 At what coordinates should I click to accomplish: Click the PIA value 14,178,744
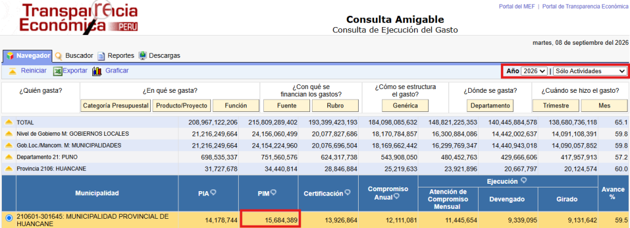221,221
